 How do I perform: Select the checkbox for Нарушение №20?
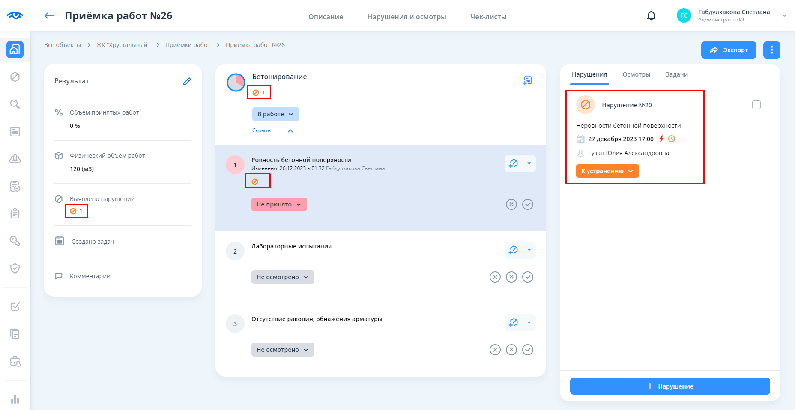point(756,105)
